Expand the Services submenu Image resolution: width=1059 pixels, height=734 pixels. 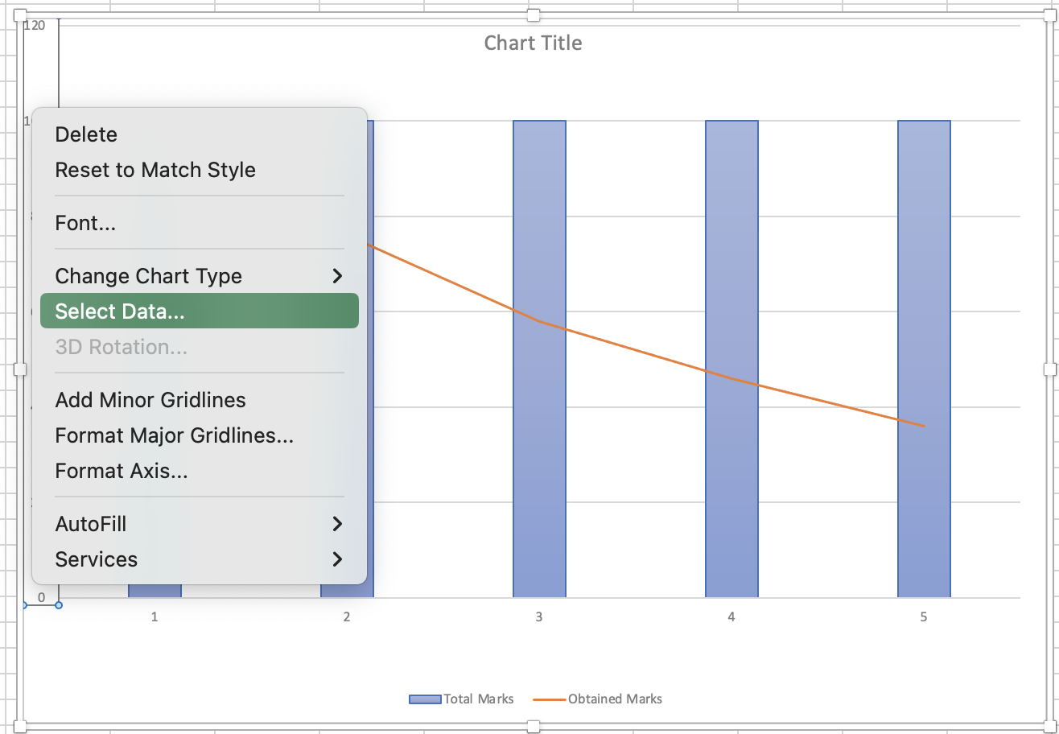pyautogui.click(x=199, y=559)
